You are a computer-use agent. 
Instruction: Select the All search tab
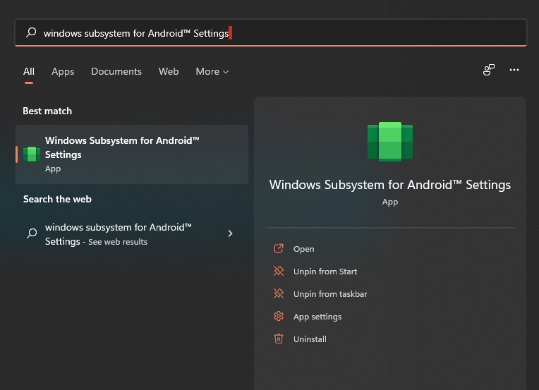point(29,72)
